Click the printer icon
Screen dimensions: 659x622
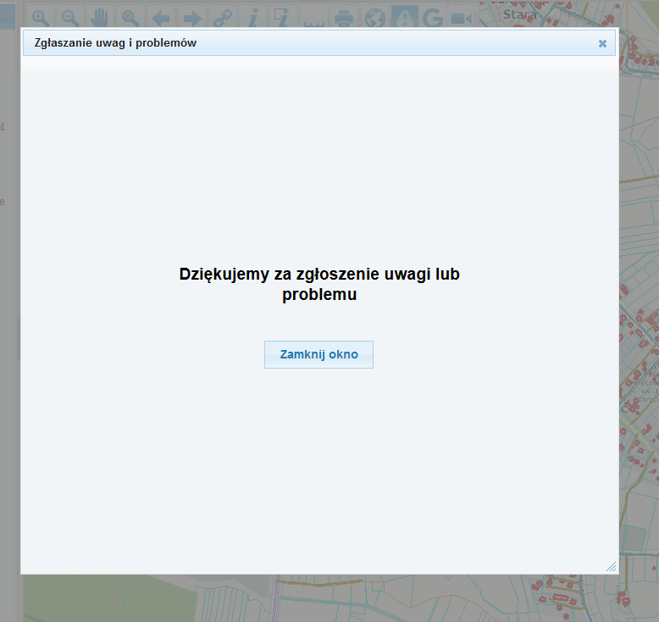tap(344, 19)
